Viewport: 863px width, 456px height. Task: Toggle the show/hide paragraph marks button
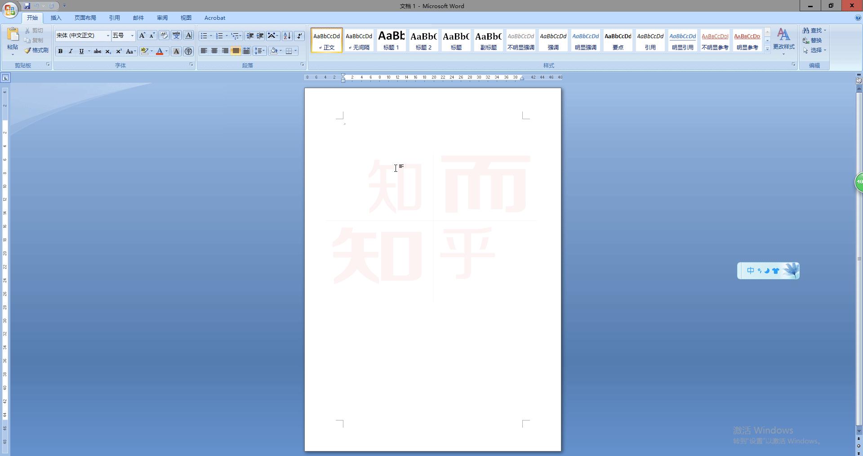pyautogui.click(x=298, y=36)
